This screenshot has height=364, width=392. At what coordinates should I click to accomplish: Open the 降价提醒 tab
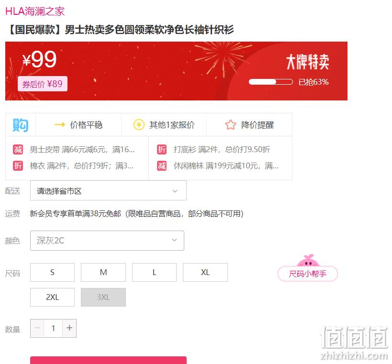(249, 125)
